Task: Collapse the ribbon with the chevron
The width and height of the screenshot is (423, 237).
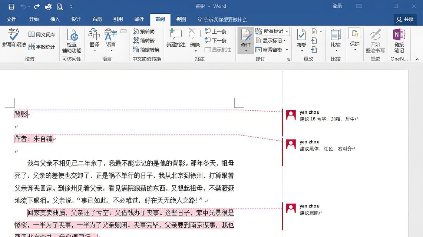Action: [x=417, y=60]
